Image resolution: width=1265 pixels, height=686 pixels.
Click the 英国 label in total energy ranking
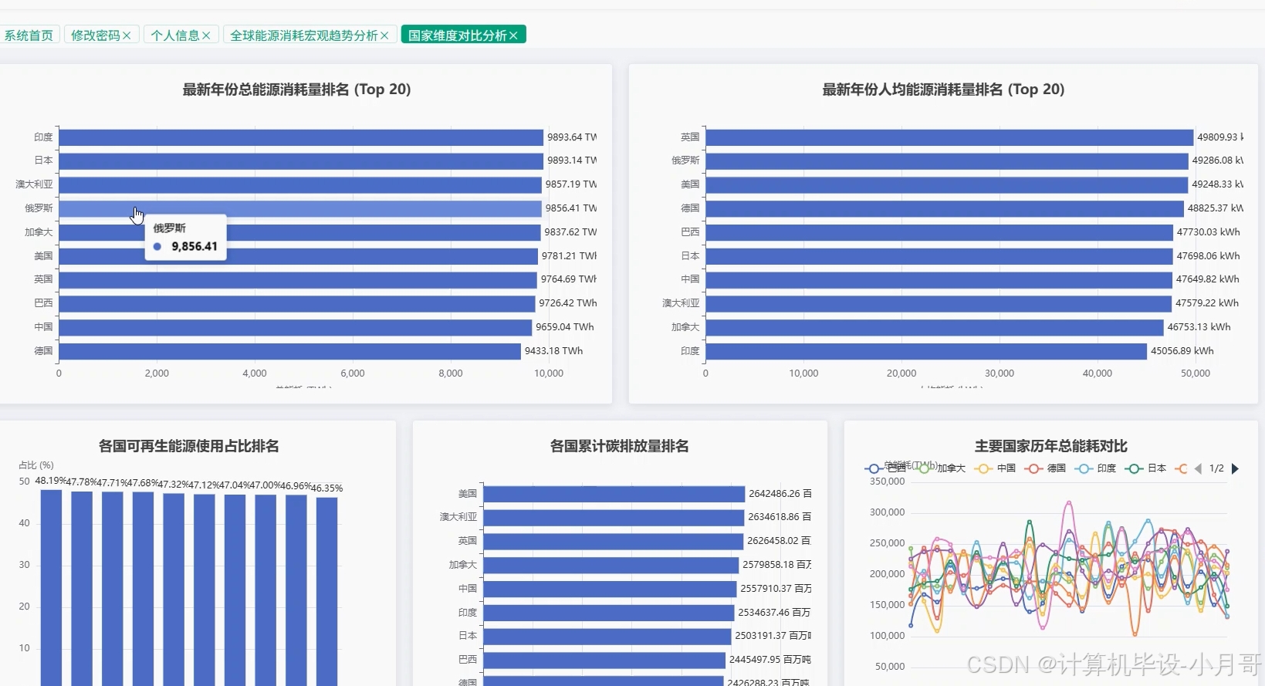point(43,279)
